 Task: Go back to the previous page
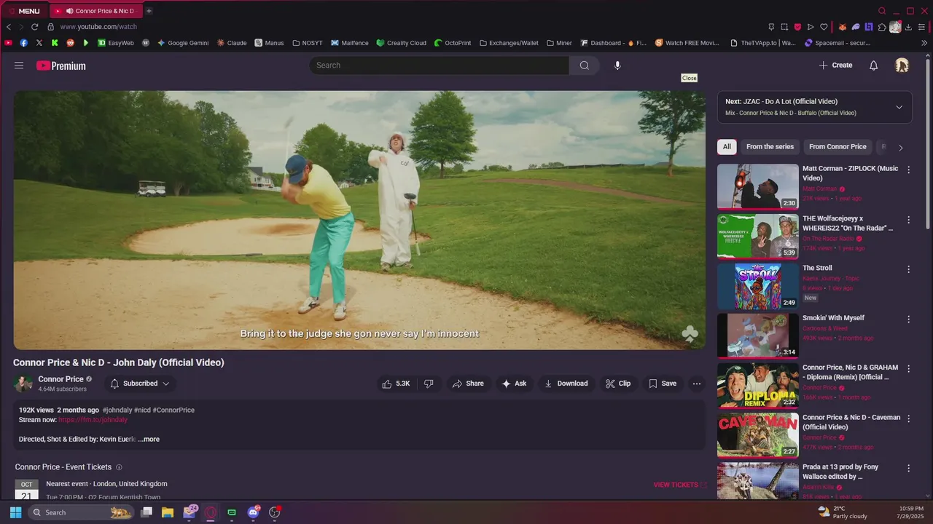pos(9,27)
